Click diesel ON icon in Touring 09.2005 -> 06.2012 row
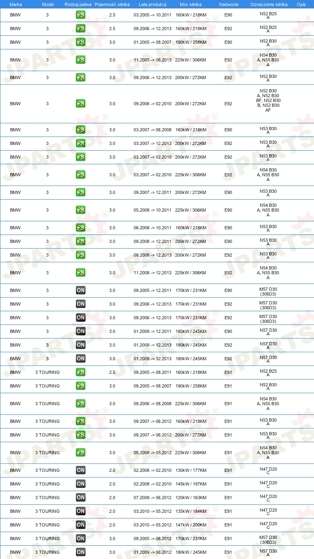This screenshot has width=314, height=559. (81, 539)
